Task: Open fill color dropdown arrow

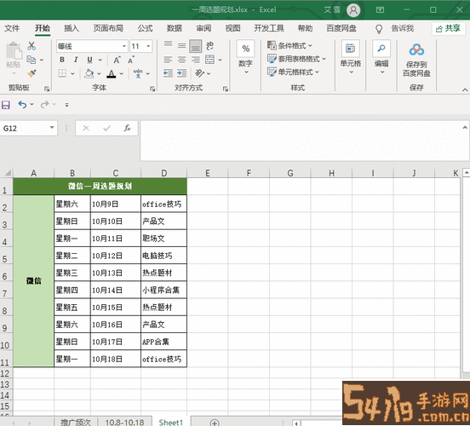Action: click(x=99, y=73)
